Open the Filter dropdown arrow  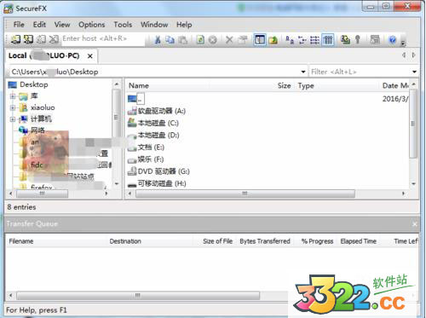click(x=414, y=72)
